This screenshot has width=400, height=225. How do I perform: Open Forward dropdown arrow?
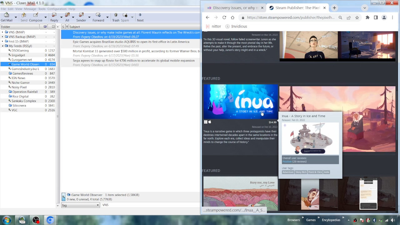107,17
